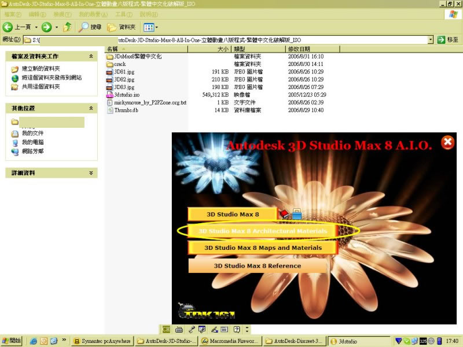The width and height of the screenshot is (463, 347).
Task: Click the microphone icon on the language bar
Action: (x=192, y=329)
